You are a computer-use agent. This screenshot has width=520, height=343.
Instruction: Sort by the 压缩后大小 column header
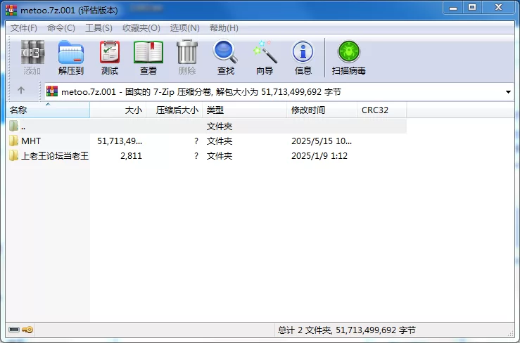(x=174, y=110)
